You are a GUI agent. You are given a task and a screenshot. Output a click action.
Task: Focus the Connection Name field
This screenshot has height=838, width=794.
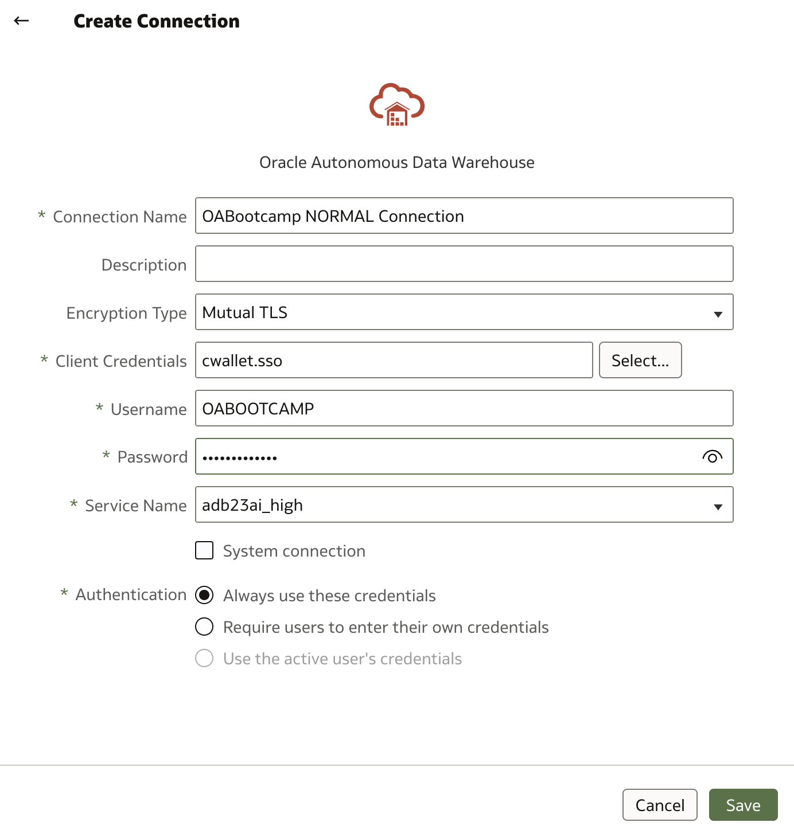pyautogui.click(x=464, y=216)
